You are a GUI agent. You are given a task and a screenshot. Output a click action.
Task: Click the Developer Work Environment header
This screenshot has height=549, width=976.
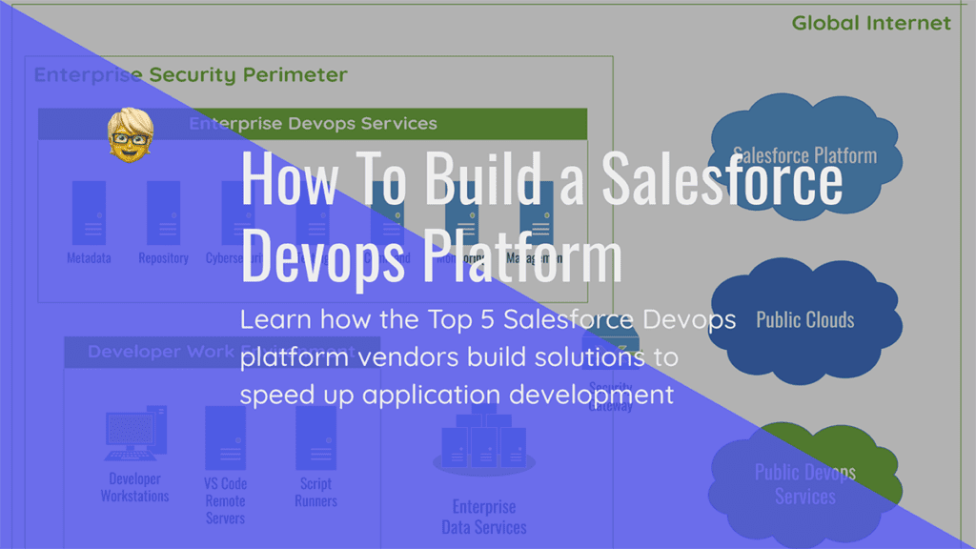222,352
